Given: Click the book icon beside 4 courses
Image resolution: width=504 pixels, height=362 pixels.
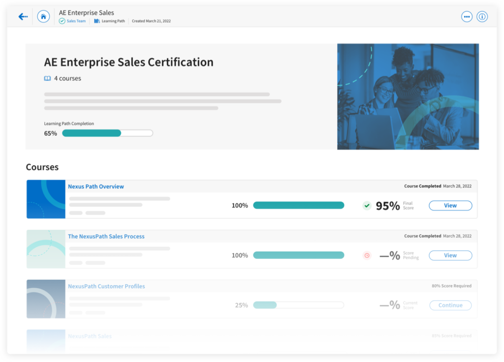Looking at the screenshot, I should (47, 78).
